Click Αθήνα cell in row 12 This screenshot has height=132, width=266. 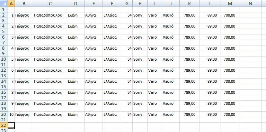pyautogui.click(x=94, y=70)
